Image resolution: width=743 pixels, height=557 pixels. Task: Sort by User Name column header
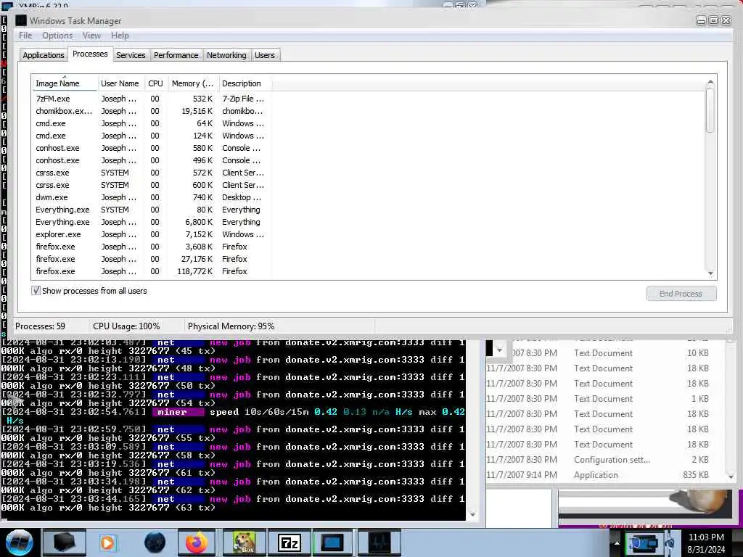120,83
